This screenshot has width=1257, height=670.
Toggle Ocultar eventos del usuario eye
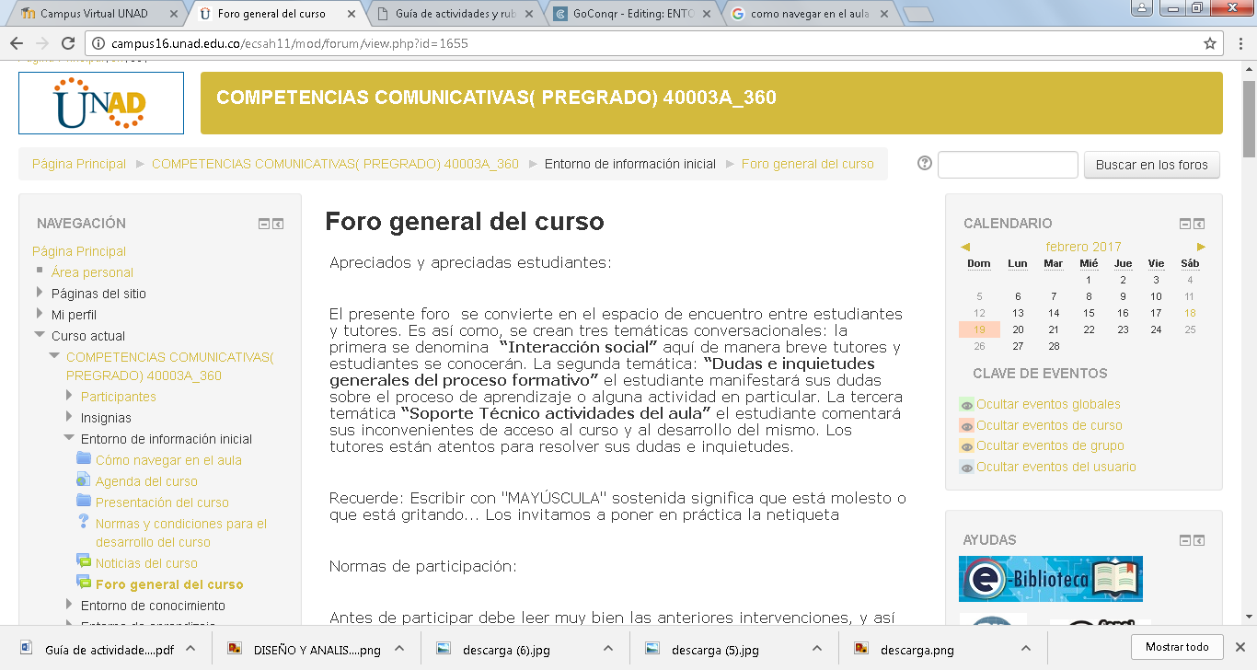click(x=966, y=468)
